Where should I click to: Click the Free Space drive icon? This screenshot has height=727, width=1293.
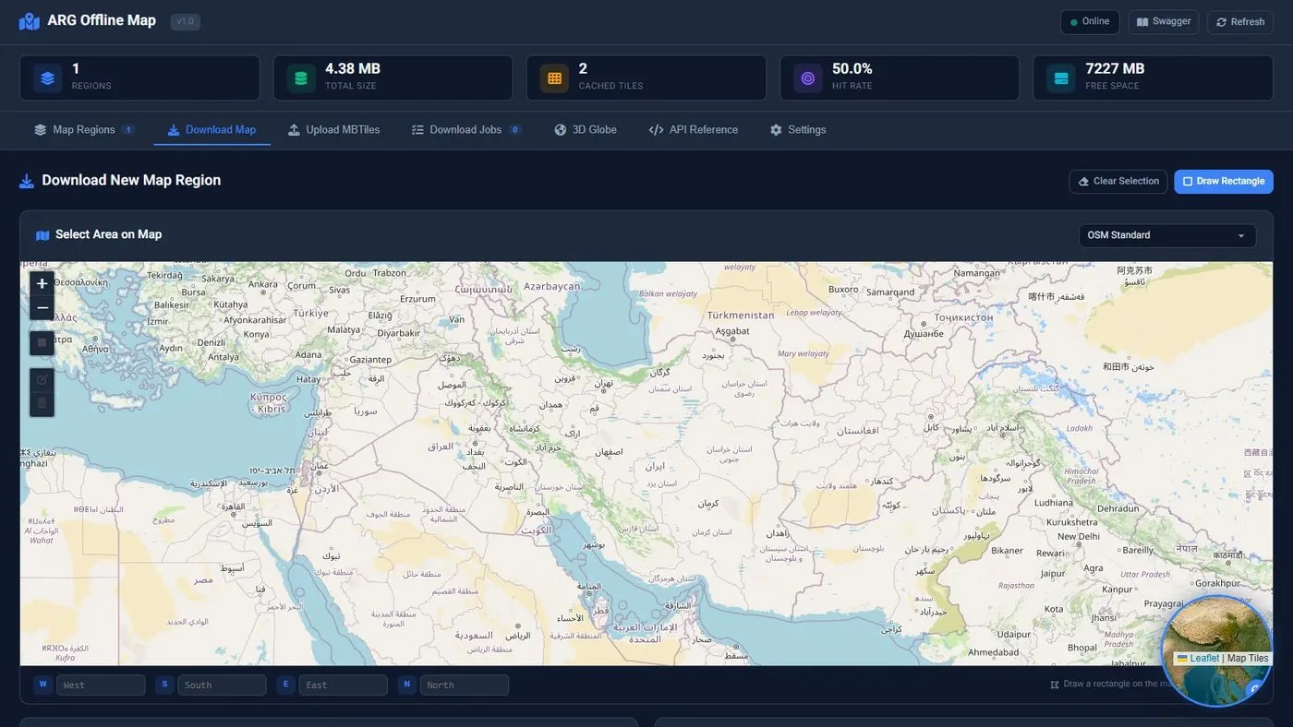(1061, 78)
